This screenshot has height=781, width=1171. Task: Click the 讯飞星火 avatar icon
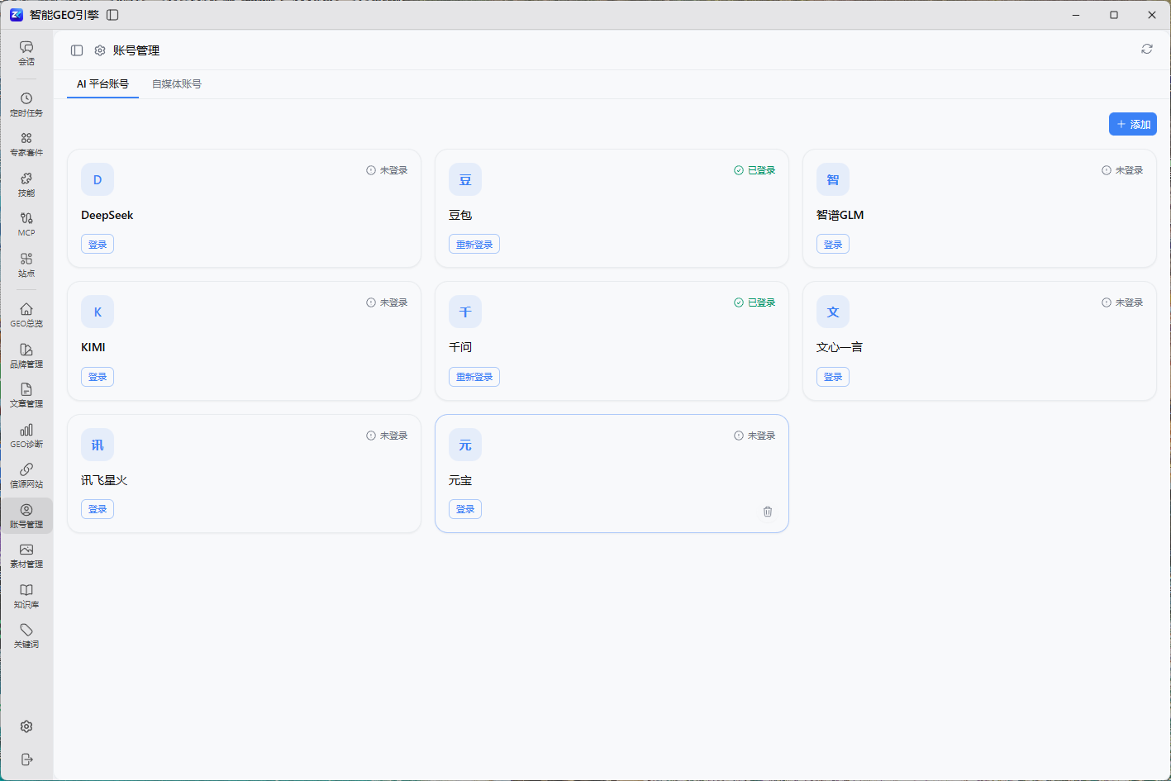point(98,445)
